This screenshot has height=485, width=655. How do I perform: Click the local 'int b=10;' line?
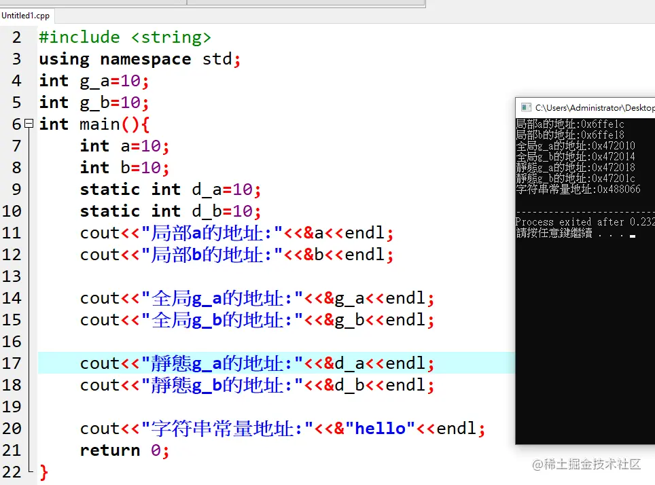[x=124, y=168]
